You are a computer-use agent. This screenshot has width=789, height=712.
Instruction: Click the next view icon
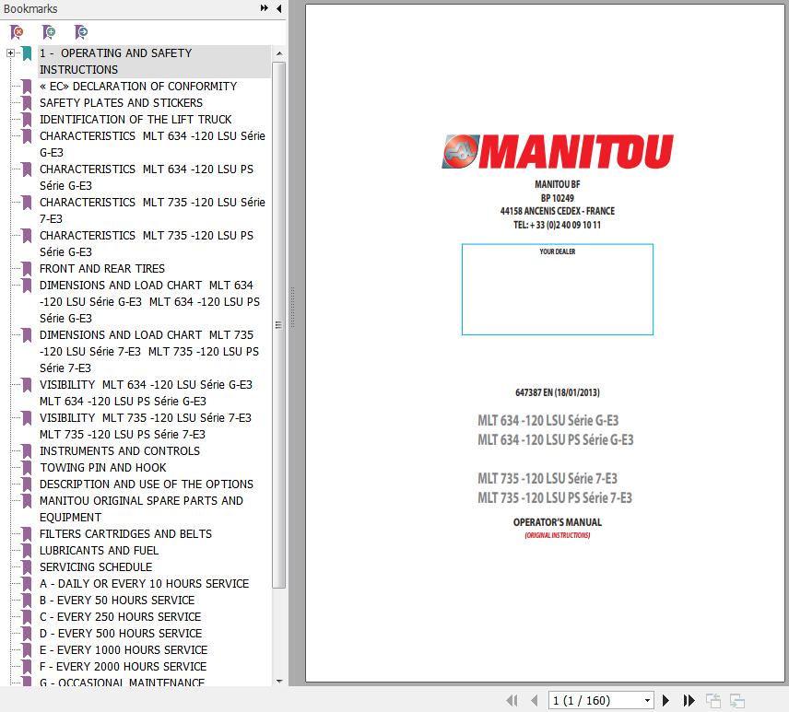coord(737,700)
